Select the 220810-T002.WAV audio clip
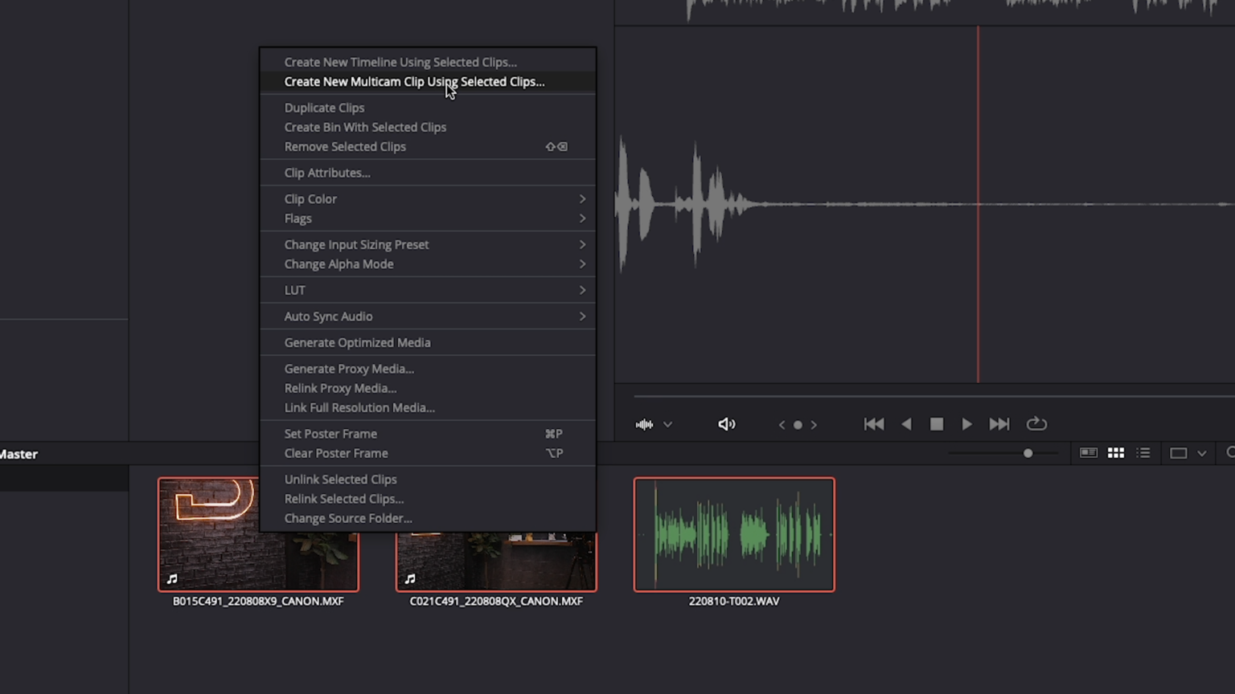The image size is (1235, 694). [x=733, y=534]
